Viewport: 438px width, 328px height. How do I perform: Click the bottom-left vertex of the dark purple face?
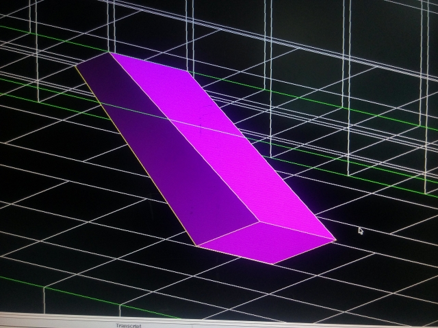(x=196, y=245)
